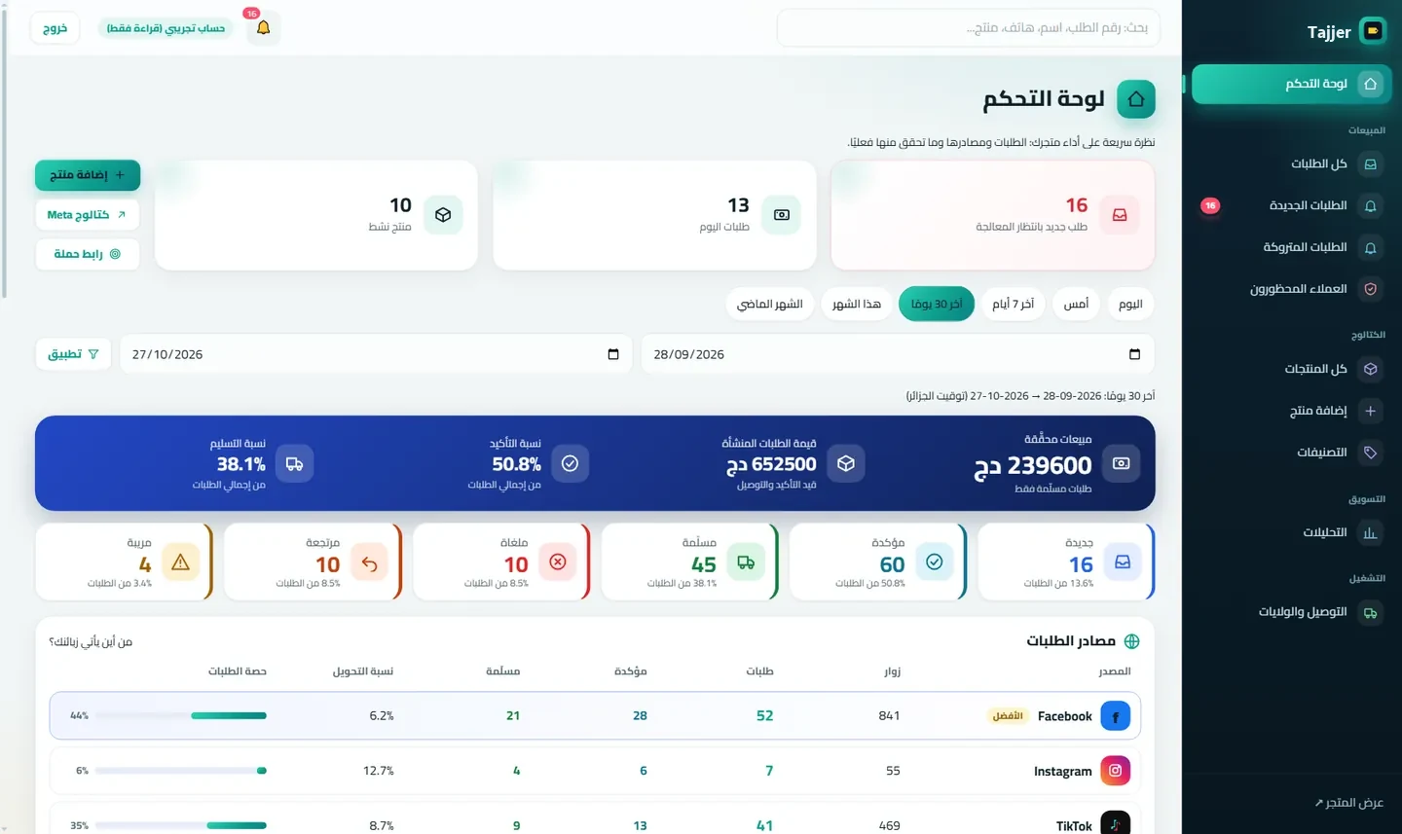This screenshot has width=1402, height=834.
Task: Open the كتالوج Meta link
Action: coord(88,215)
